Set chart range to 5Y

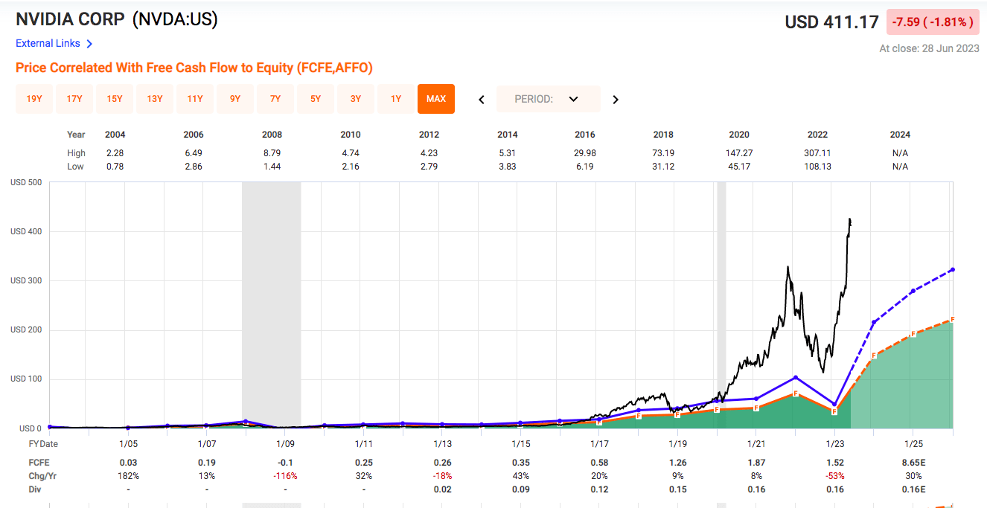316,99
